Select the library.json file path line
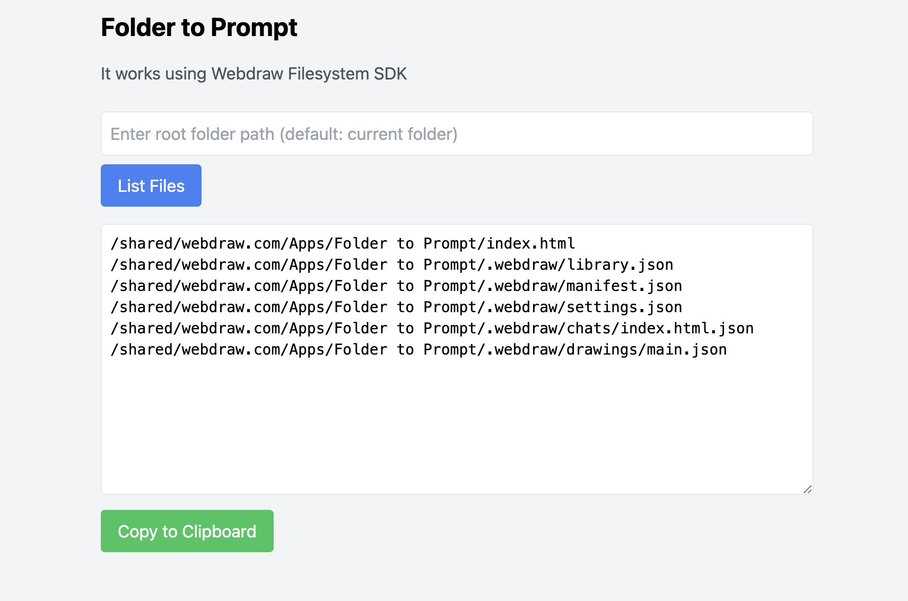908x601 pixels. 392,264
